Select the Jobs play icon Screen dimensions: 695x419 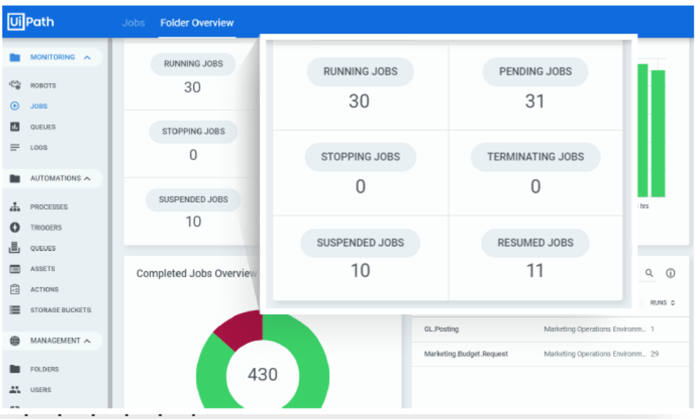click(15, 106)
